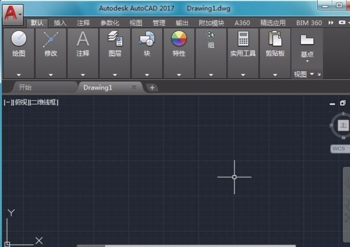Open the Add-ins (附加模块) ribbon tab
The height and width of the screenshot is (247, 350).
[211, 23]
